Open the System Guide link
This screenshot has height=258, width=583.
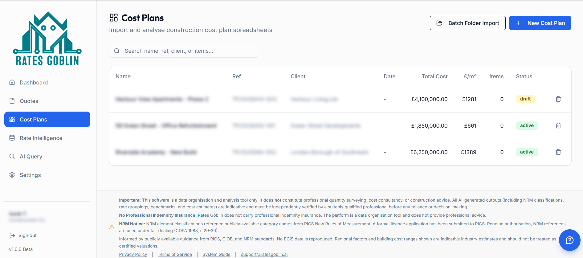216,254
